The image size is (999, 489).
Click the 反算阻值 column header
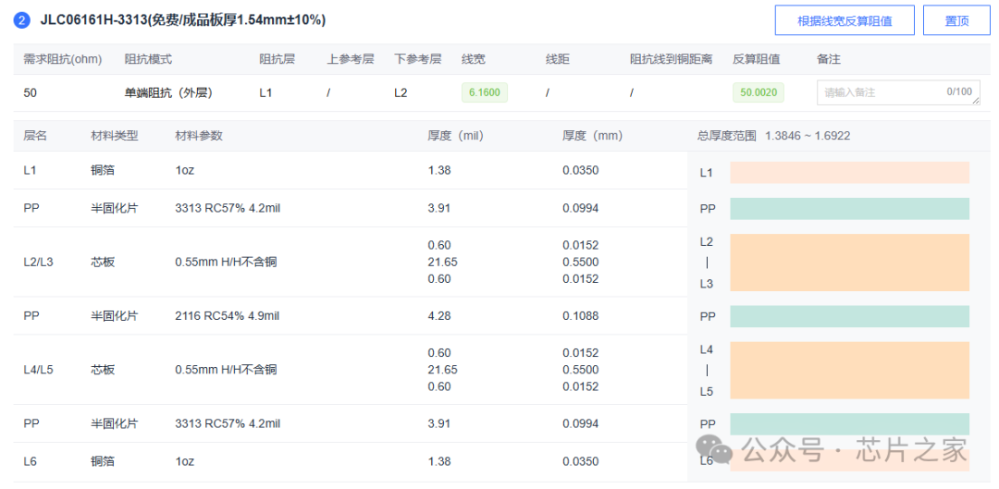(757, 59)
